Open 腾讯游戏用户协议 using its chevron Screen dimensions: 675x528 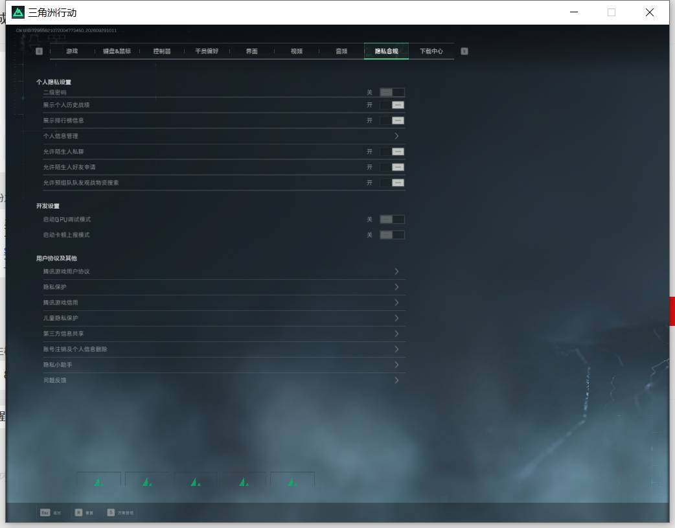396,271
